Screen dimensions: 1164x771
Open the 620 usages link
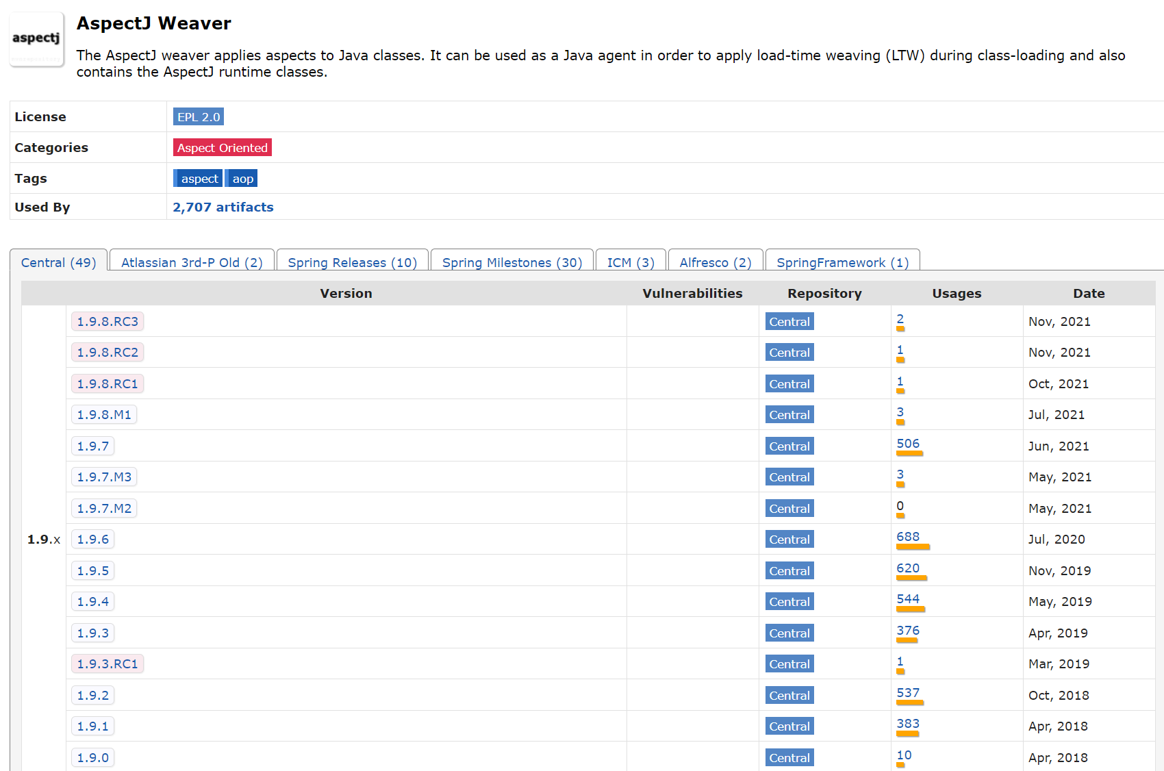[908, 568]
